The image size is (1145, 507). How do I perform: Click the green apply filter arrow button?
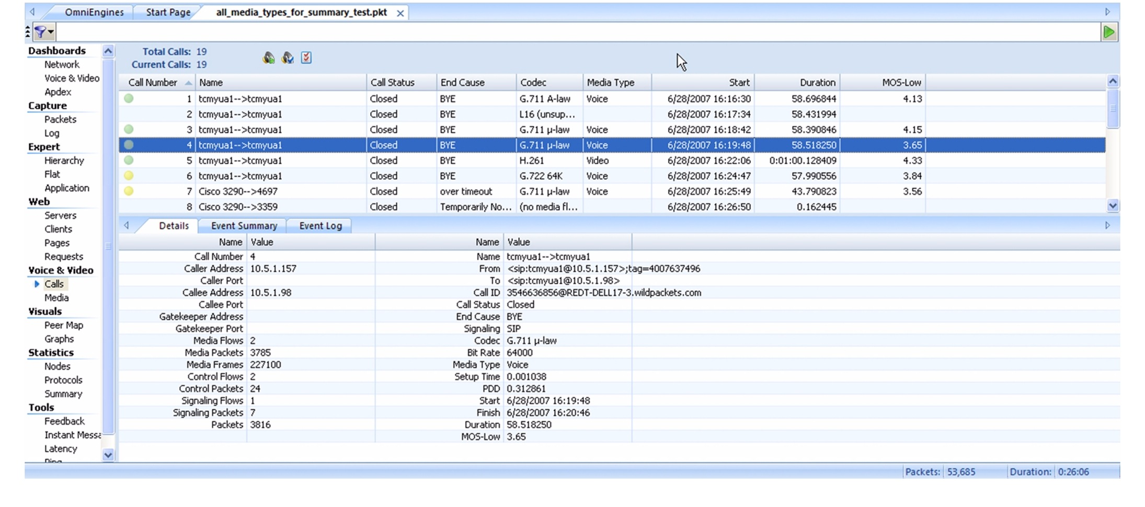point(1108,32)
